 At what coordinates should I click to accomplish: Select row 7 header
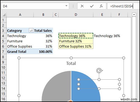[3, 52]
